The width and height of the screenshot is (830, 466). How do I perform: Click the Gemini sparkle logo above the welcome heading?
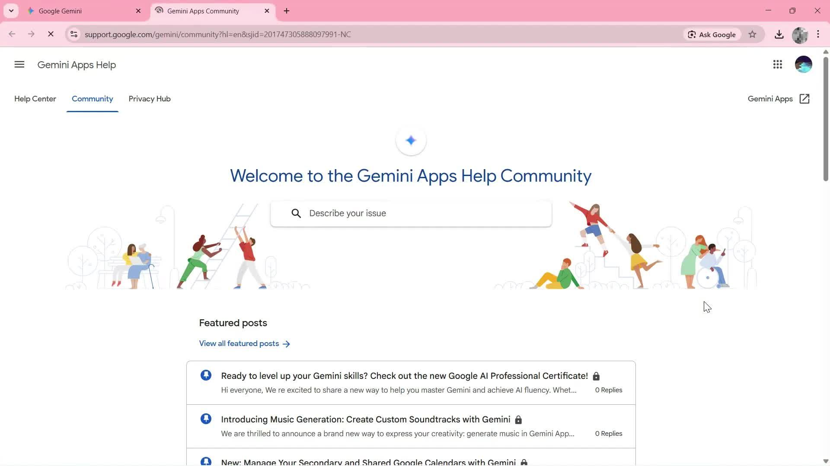click(x=410, y=140)
